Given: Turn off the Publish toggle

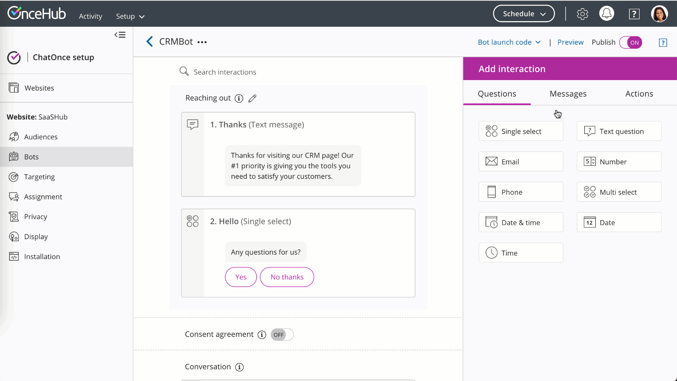Looking at the screenshot, I should [x=631, y=42].
